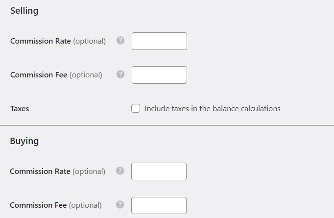Viewport: 334px width, 218px height.
Task: Click the divider line between Selling and Buying
Action: [x=167, y=125]
